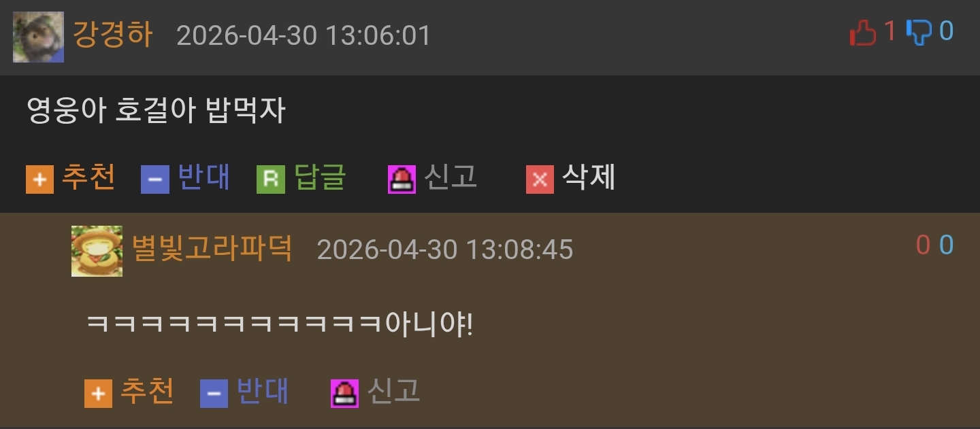Open 강경하's profile avatar
980x429 pixels.
(38, 37)
